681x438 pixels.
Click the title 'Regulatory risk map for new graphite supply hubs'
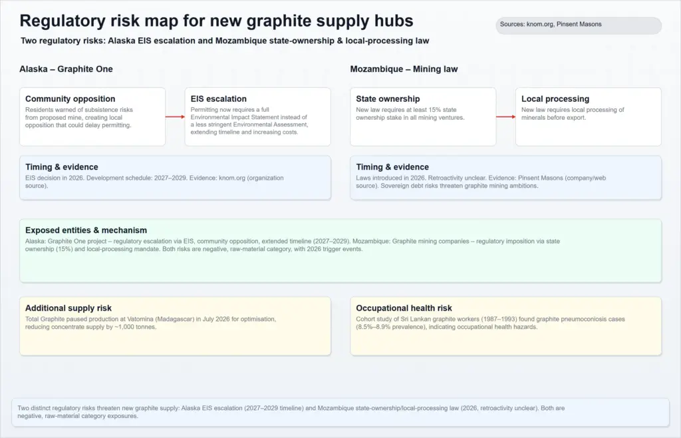coord(216,21)
